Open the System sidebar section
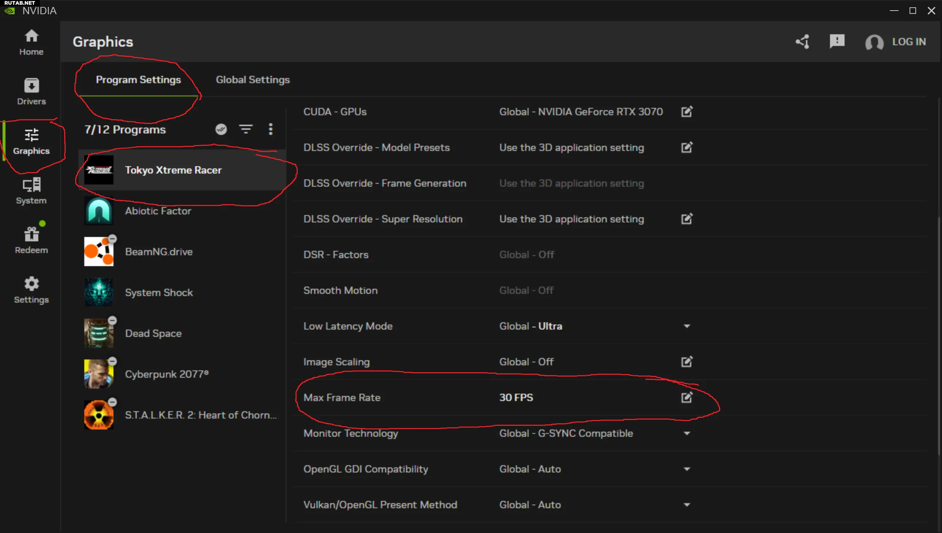 pos(31,191)
